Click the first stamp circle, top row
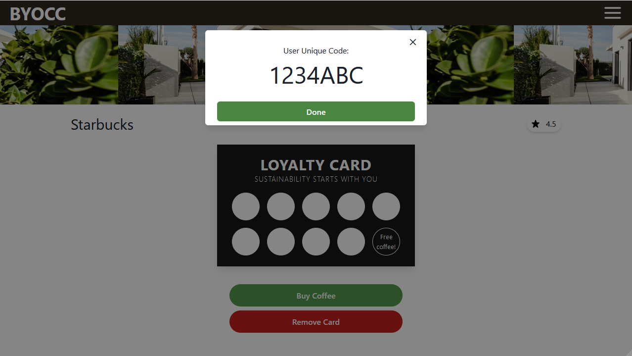Viewport: 632px width, 356px height. tap(246, 206)
